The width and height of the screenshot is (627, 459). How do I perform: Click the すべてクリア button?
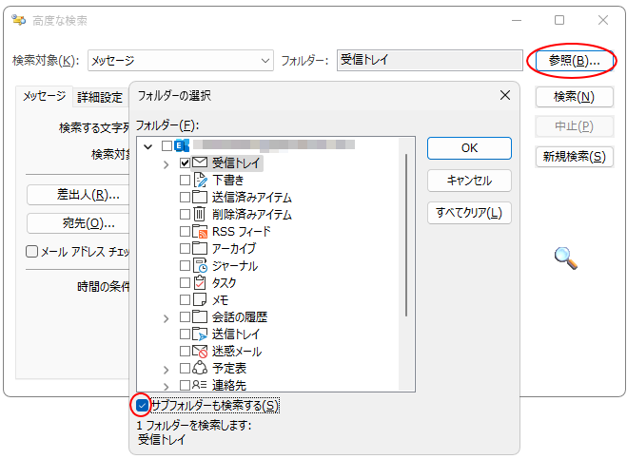click(469, 212)
